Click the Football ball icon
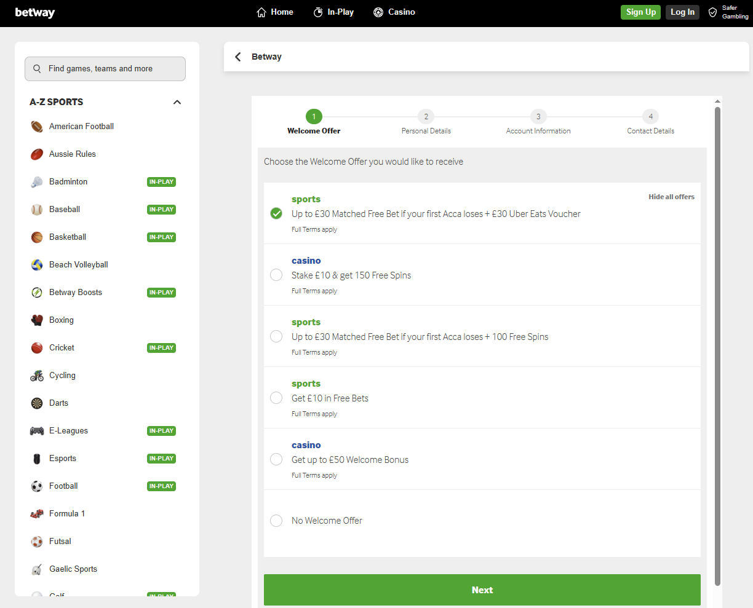753x608 pixels. click(37, 486)
